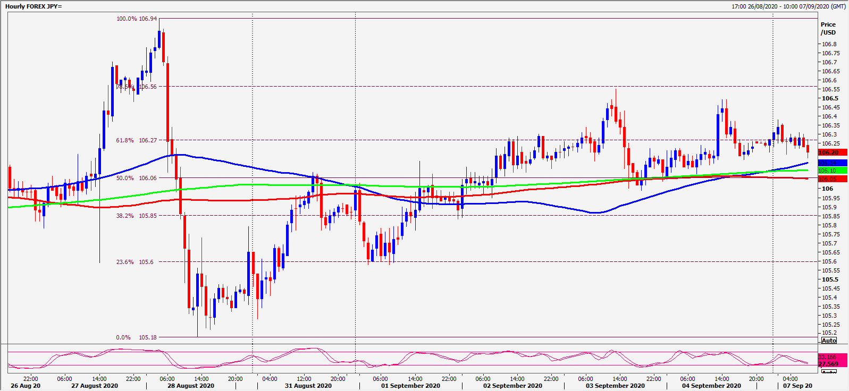Click the 105.7 price axis value

tap(829, 243)
